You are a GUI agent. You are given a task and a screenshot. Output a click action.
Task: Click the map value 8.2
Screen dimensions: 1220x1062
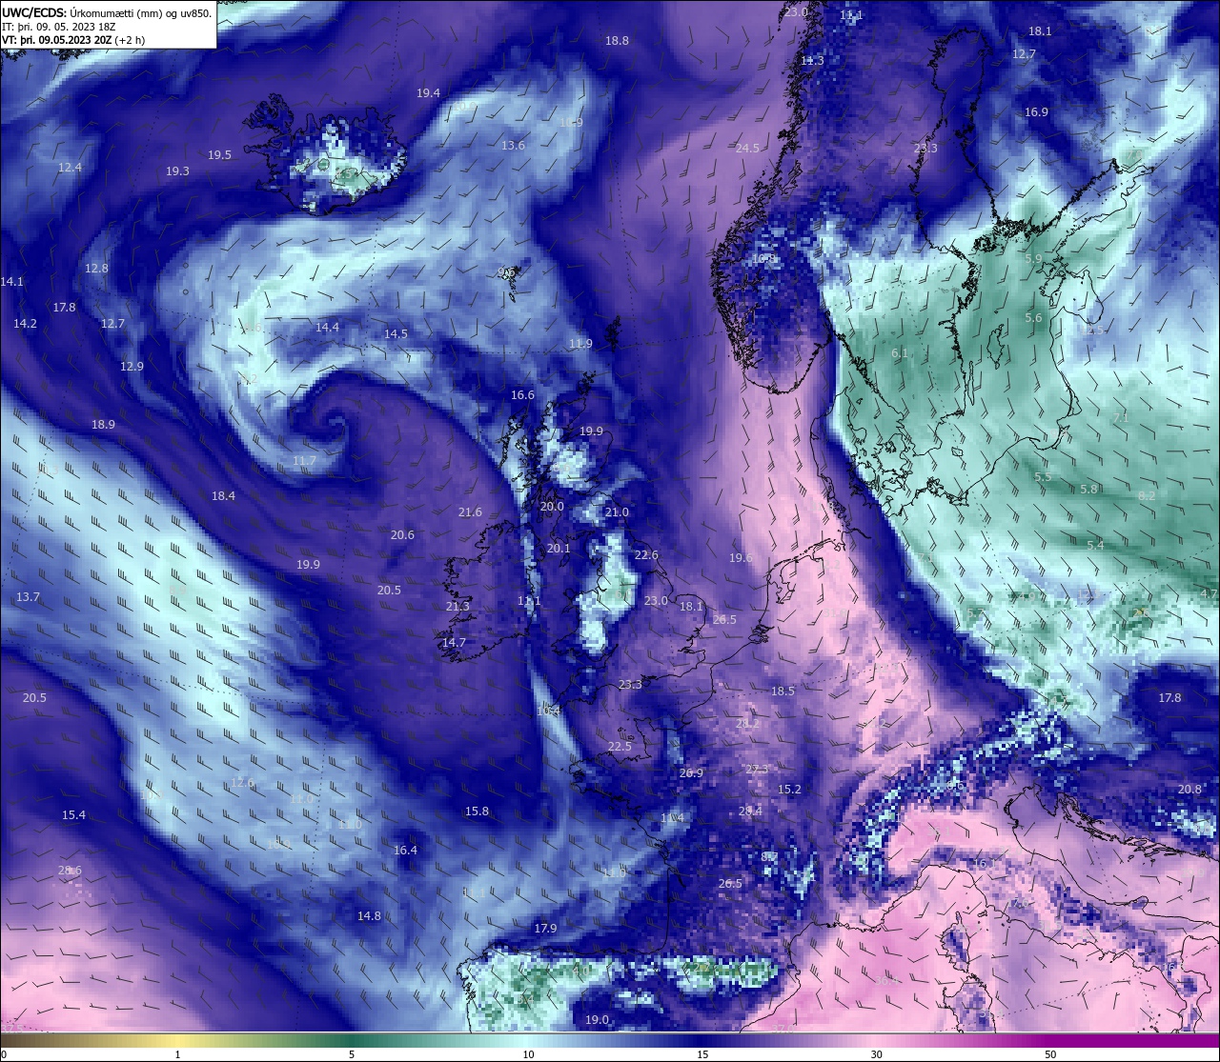point(1147,496)
